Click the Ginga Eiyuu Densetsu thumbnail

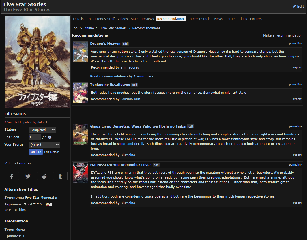click(x=81, y=134)
